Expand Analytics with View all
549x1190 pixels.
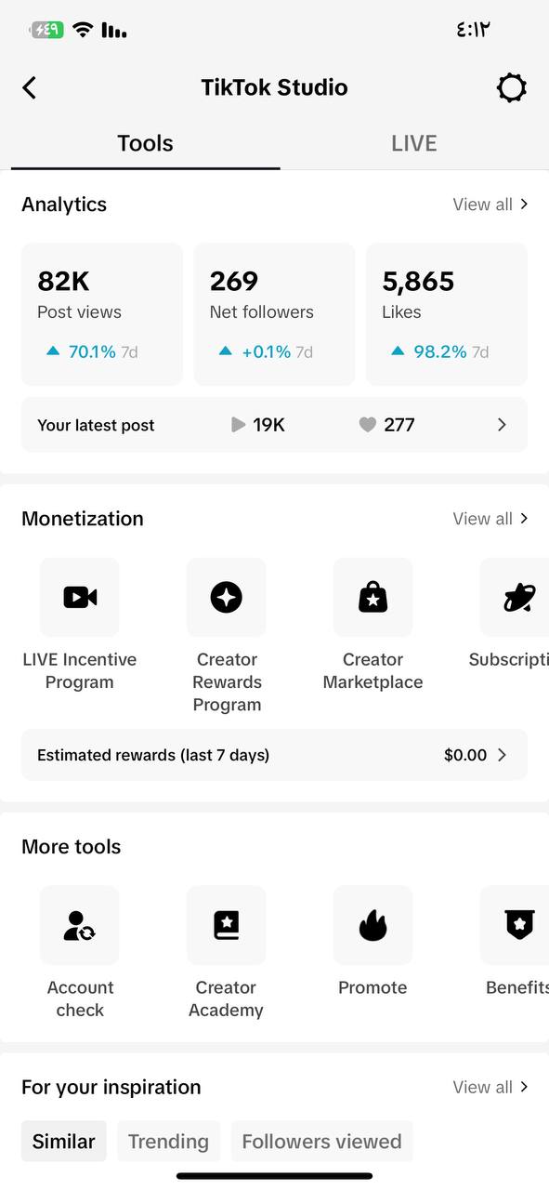tap(490, 205)
